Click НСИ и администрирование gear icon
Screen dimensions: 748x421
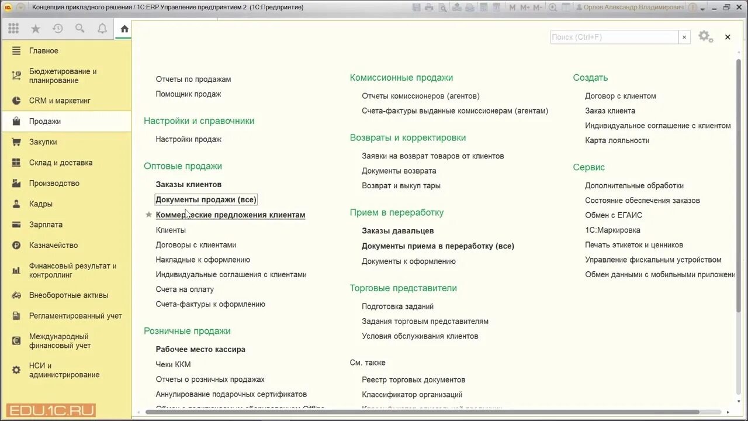[16, 370]
